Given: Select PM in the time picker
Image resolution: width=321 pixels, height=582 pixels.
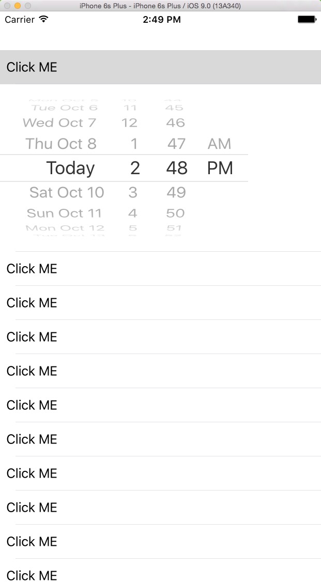Looking at the screenshot, I should pos(220,168).
